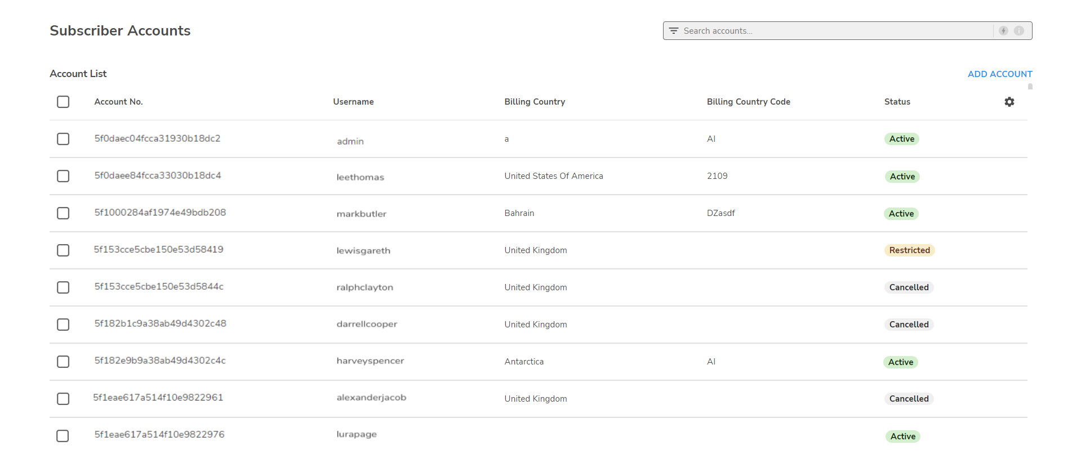Tick the checkbox for harveyspencer account
Image resolution: width=1081 pixels, height=459 pixels.
(x=63, y=362)
